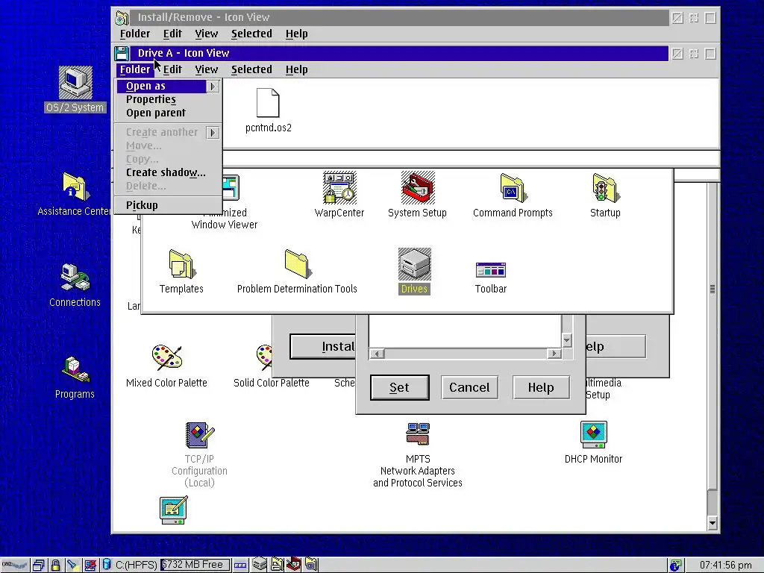Click the Set button

tap(400, 387)
